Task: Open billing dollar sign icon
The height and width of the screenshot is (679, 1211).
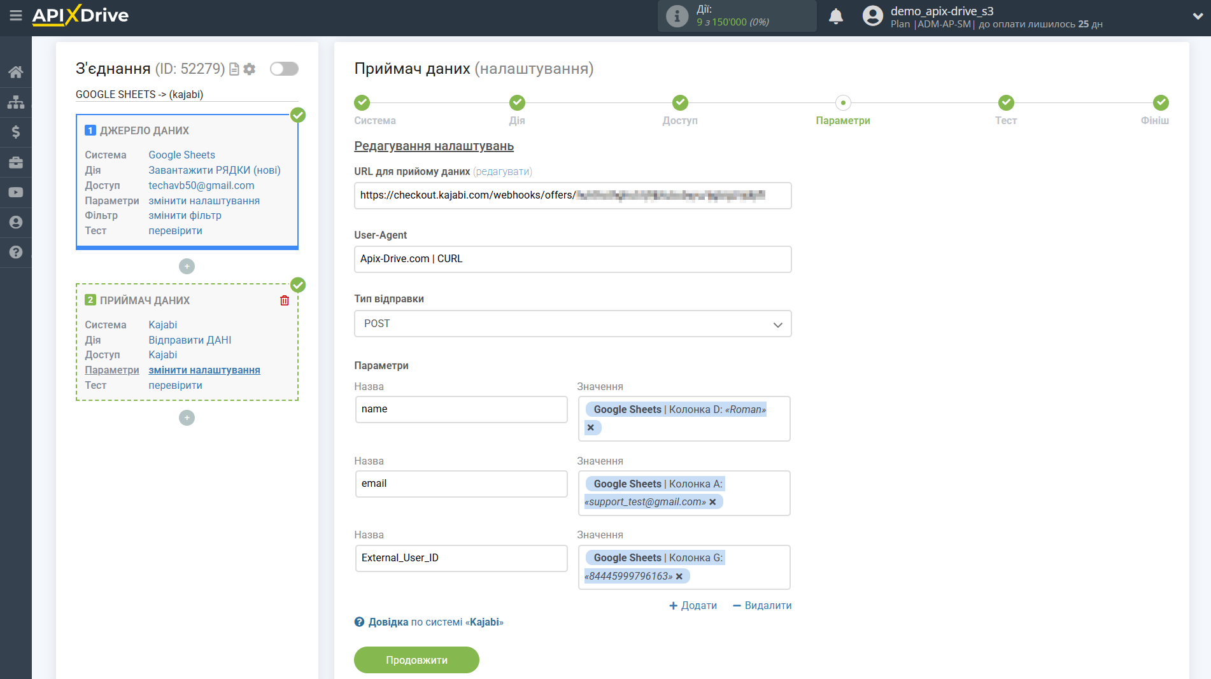Action: click(15, 132)
